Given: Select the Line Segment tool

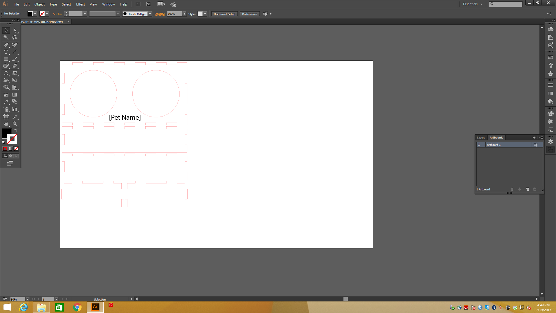Looking at the screenshot, I should click(15, 52).
